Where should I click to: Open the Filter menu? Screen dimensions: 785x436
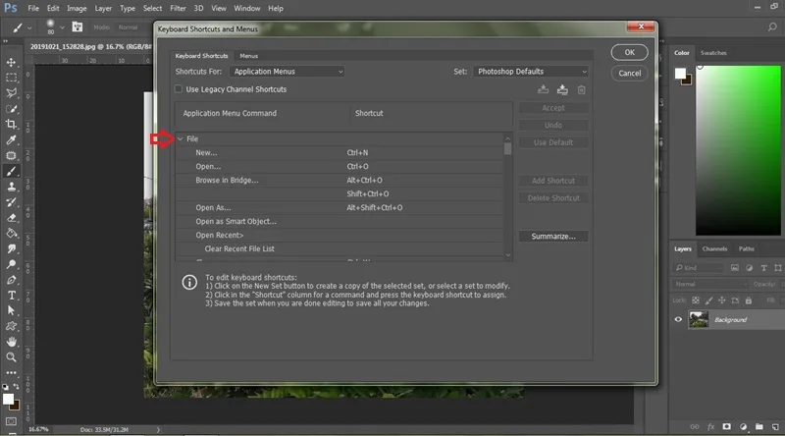pyautogui.click(x=178, y=8)
